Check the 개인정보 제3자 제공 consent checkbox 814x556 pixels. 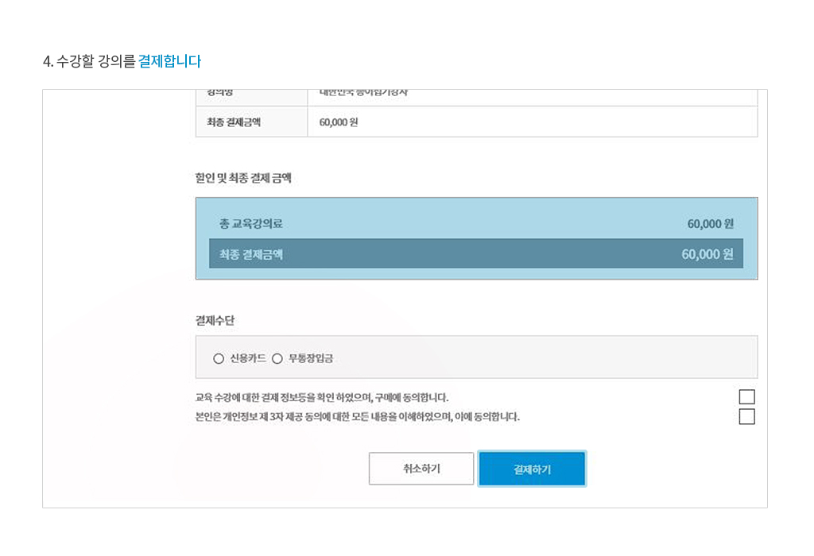(746, 417)
